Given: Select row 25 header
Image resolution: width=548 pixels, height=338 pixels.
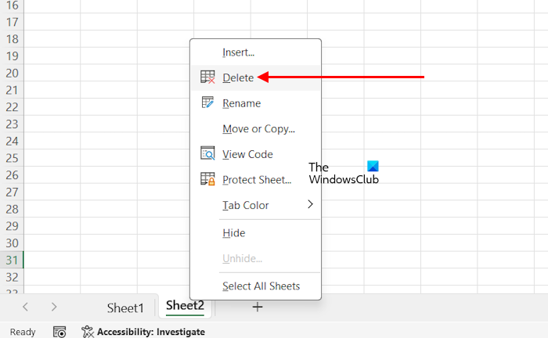Looking at the screenshot, I should (x=12, y=158).
